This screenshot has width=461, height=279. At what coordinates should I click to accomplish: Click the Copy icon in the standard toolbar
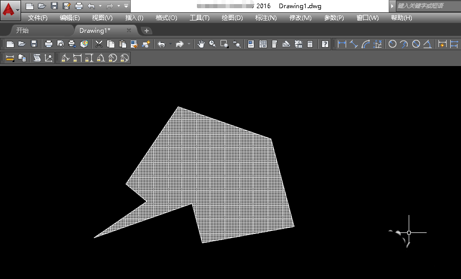pyautogui.click(x=111, y=44)
